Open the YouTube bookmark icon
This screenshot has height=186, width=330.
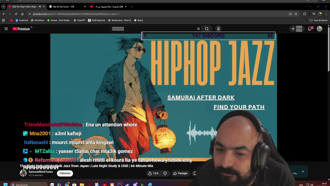coord(11,20)
